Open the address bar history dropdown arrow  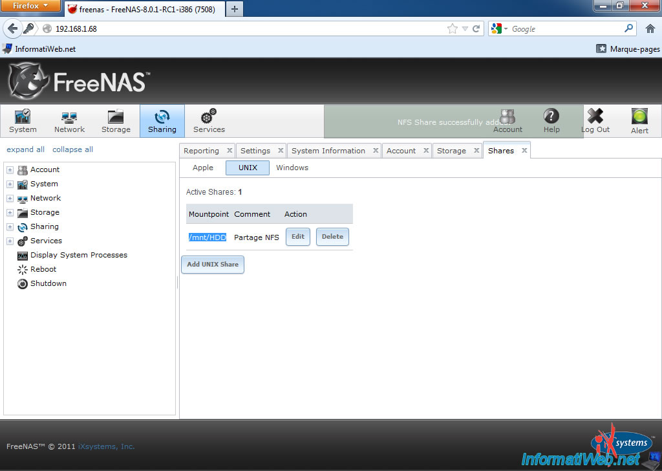pyautogui.click(x=465, y=28)
